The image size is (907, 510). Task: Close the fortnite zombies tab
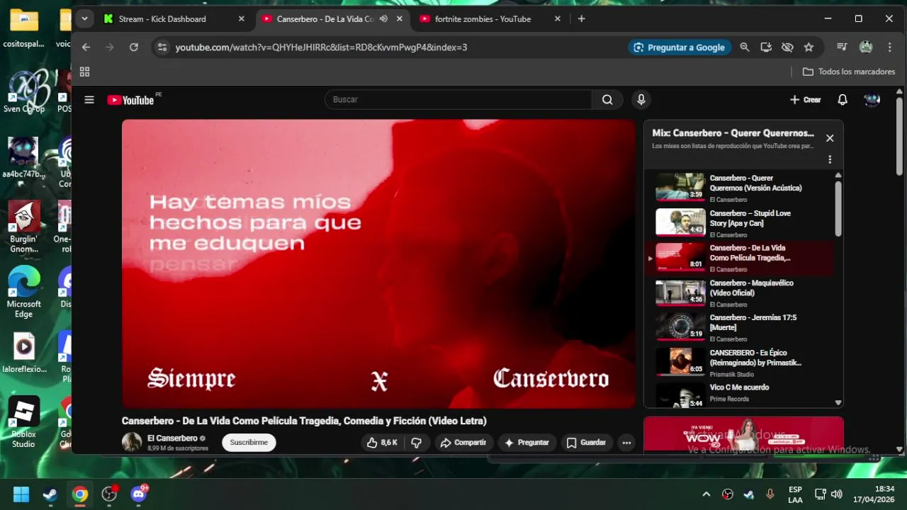click(x=557, y=19)
